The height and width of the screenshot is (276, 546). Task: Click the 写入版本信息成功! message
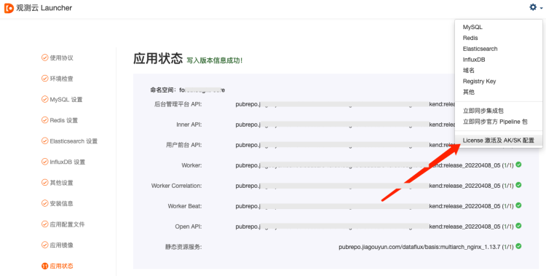[x=215, y=60]
